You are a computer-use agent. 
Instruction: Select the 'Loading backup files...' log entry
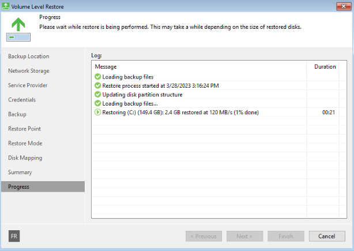tap(219, 103)
